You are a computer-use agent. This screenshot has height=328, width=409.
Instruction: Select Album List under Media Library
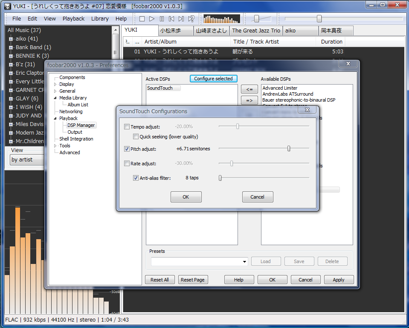pyautogui.click(x=78, y=105)
